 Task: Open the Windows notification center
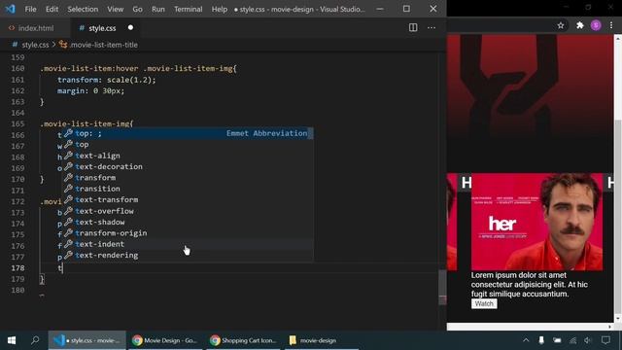point(605,340)
